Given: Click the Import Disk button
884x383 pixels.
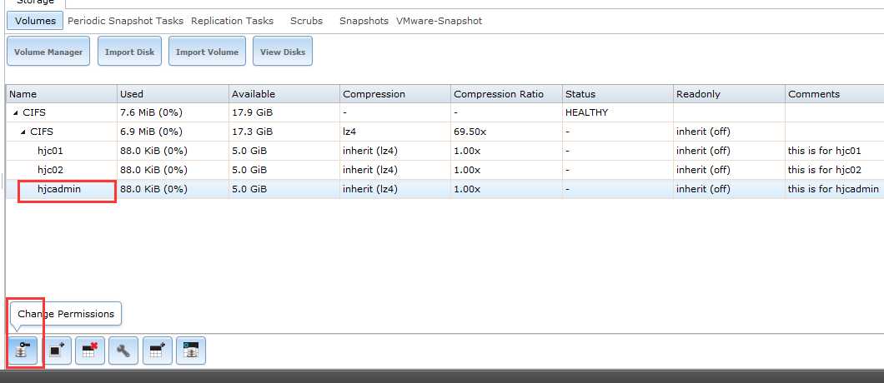Looking at the screenshot, I should click(129, 52).
